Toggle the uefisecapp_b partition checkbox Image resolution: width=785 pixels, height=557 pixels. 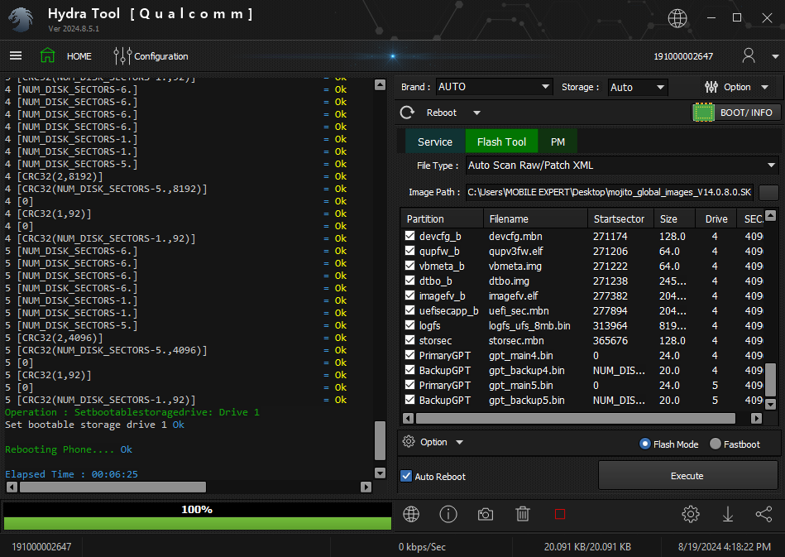coord(410,310)
